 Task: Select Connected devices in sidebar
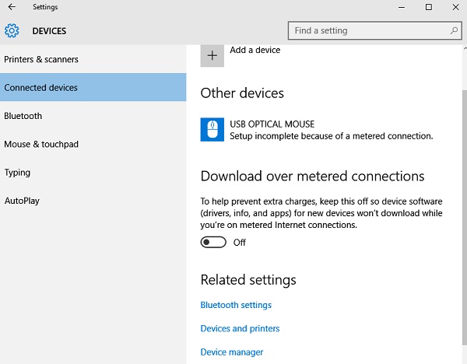click(41, 88)
